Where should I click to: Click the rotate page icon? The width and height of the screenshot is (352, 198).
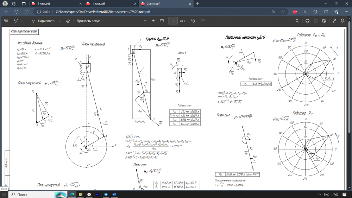(x=193, y=21)
